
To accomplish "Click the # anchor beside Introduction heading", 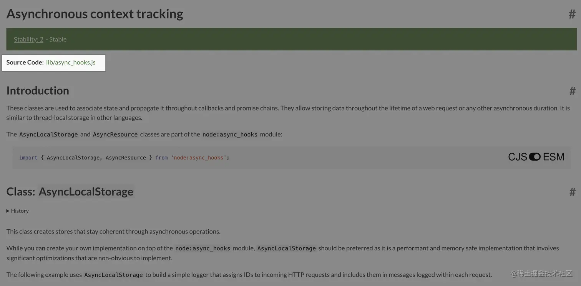I will tap(572, 91).
